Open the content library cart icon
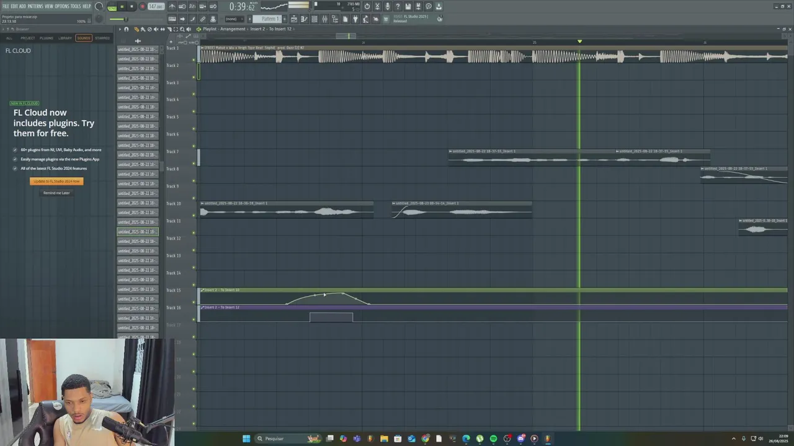 (386, 19)
